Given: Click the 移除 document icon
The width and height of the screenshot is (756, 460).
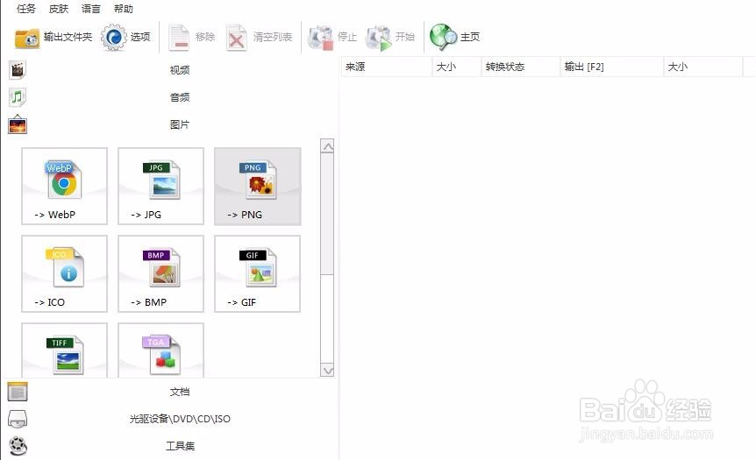Looking at the screenshot, I should pyautogui.click(x=179, y=37).
